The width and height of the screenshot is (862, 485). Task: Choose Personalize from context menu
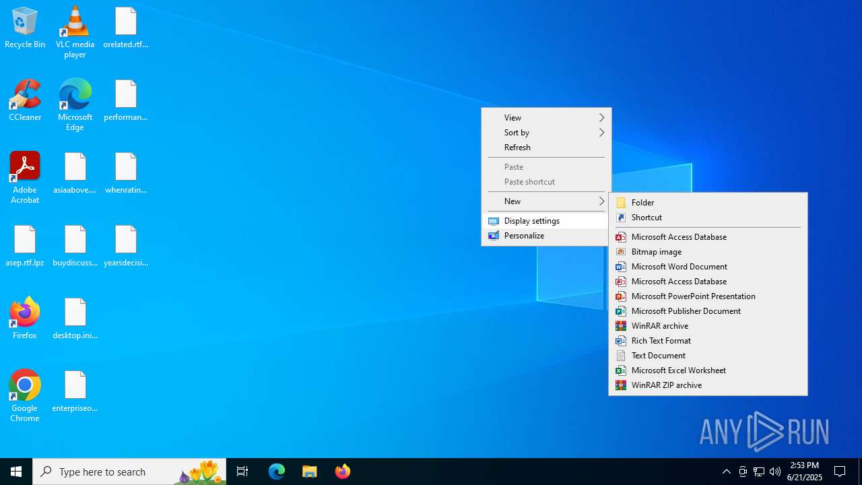point(546,236)
